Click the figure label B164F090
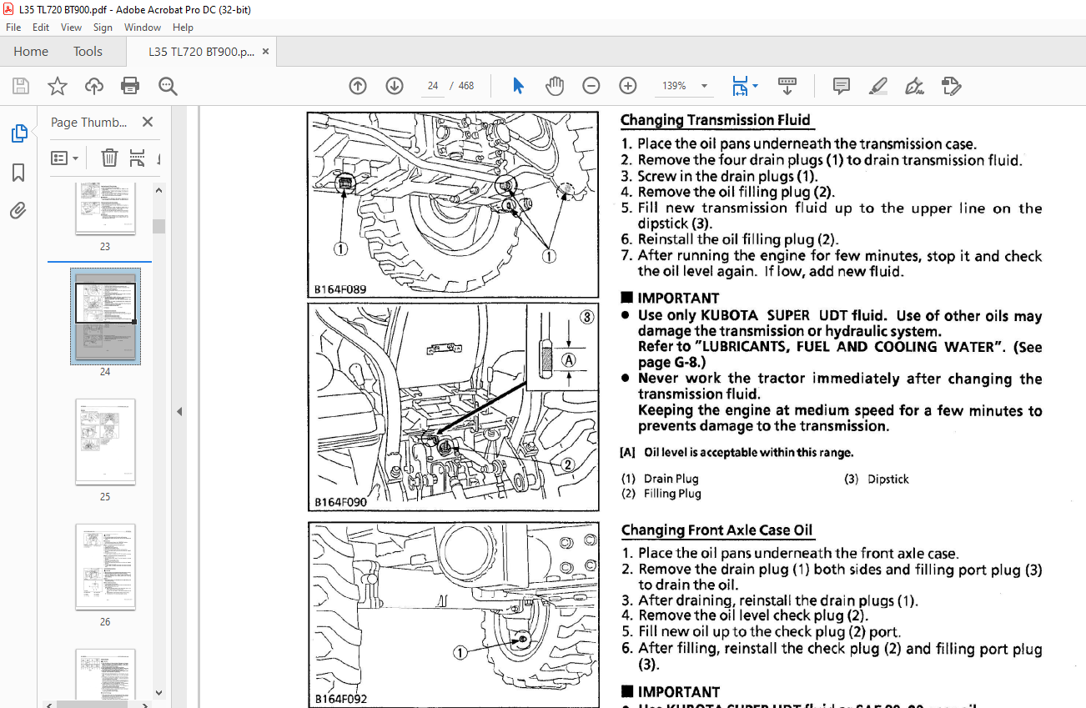The height and width of the screenshot is (708, 1086). (x=340, y=503)
